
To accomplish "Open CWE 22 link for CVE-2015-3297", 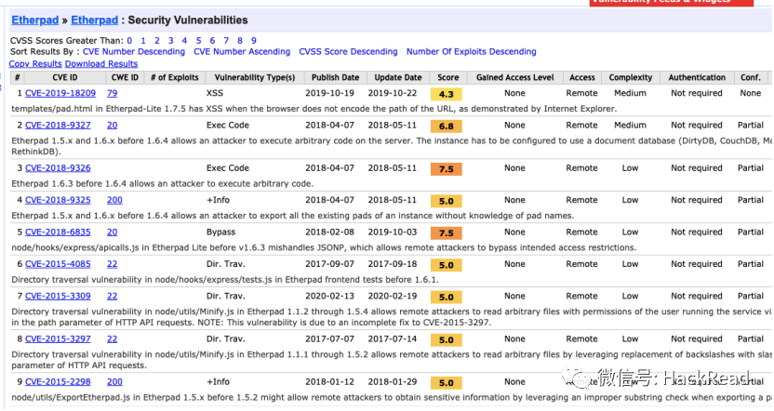I will coord(112,339).
